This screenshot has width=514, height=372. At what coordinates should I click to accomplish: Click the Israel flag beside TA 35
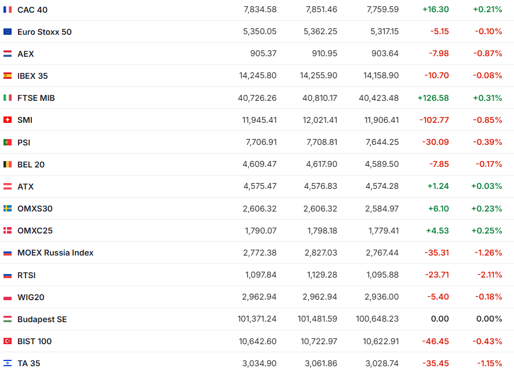click(8, 363)
